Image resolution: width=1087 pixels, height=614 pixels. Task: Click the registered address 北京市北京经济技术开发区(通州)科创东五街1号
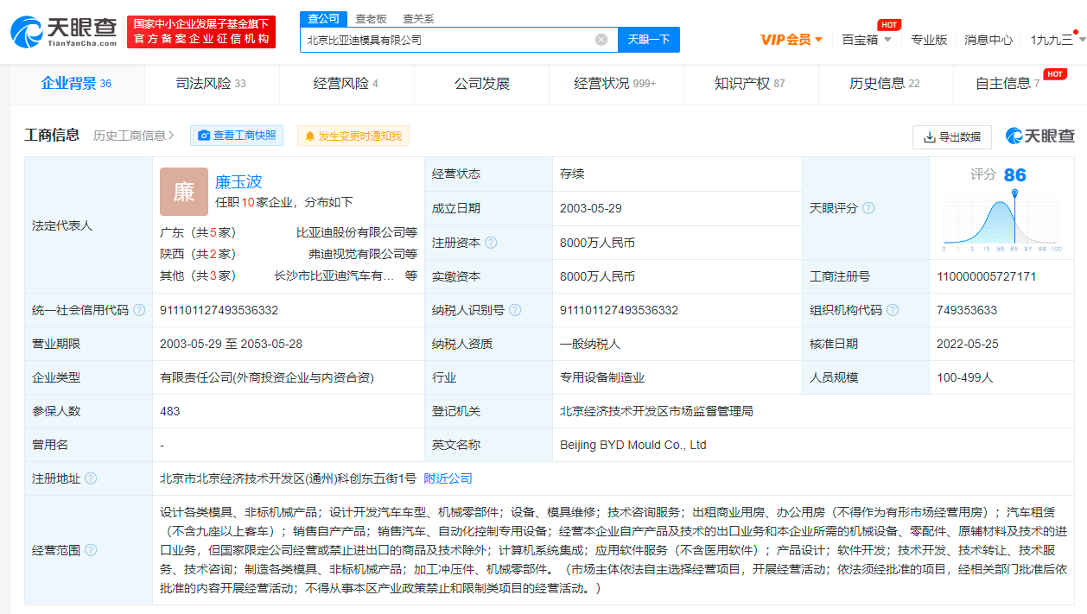pos(288,478)
